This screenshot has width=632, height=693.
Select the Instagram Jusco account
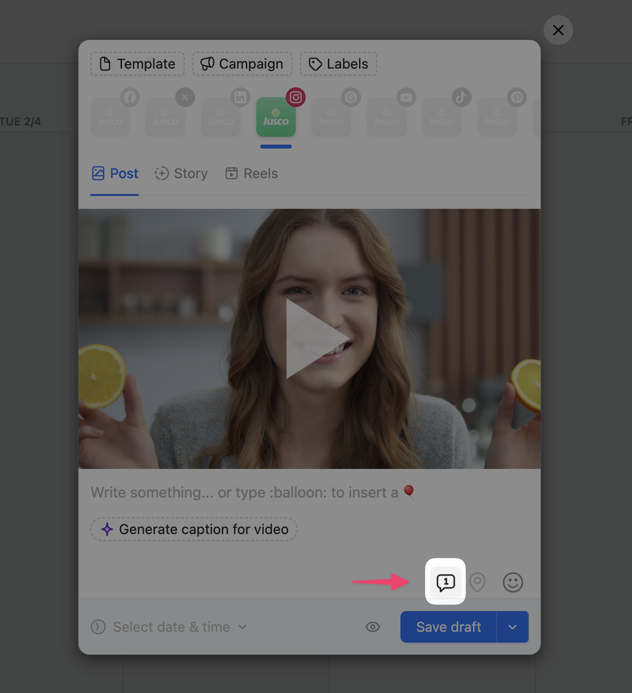[x=276, y=117]
